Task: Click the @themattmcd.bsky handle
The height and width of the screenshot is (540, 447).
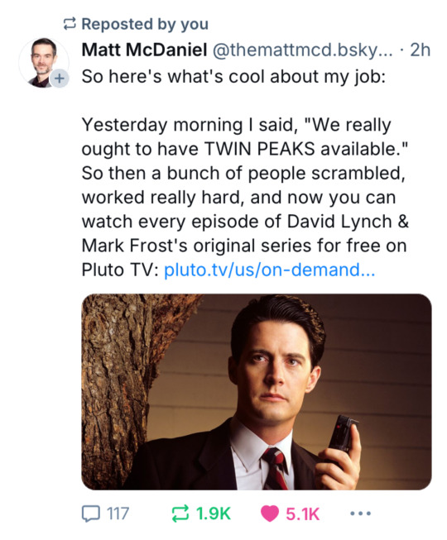Action: tap(303, 50)
